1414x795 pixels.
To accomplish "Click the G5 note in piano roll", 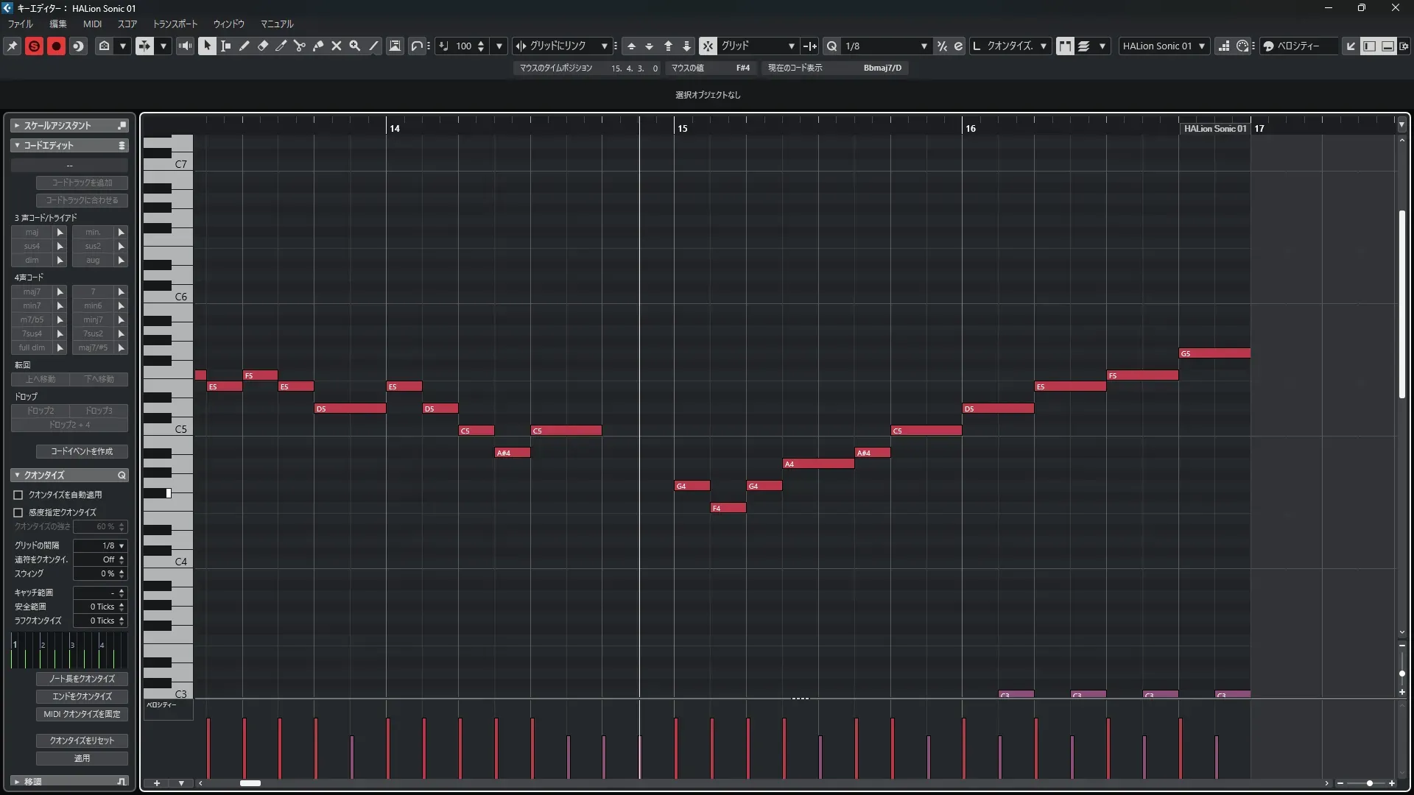I will pyautogui.click(x=1214, y=353).
